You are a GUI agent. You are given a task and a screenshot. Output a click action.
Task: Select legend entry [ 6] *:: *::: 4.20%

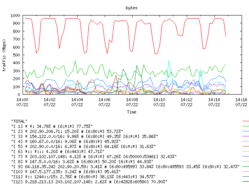point(58,152)
